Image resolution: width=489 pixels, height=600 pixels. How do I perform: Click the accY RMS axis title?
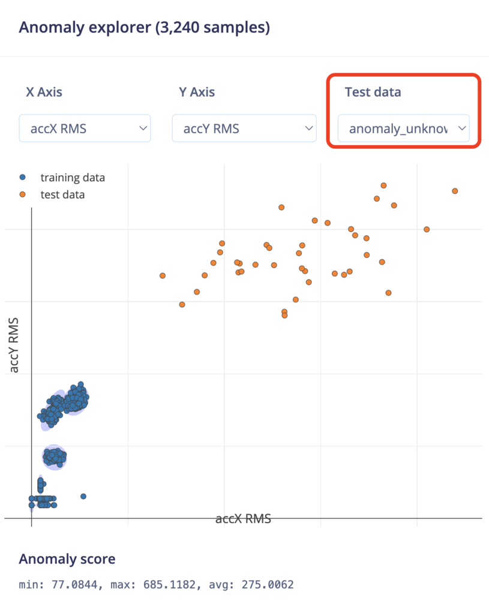(x=14, y=345)
